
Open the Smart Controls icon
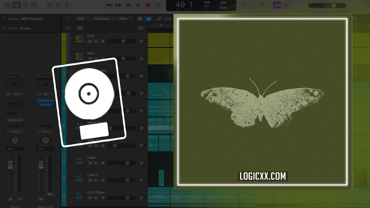coord(49,5)
